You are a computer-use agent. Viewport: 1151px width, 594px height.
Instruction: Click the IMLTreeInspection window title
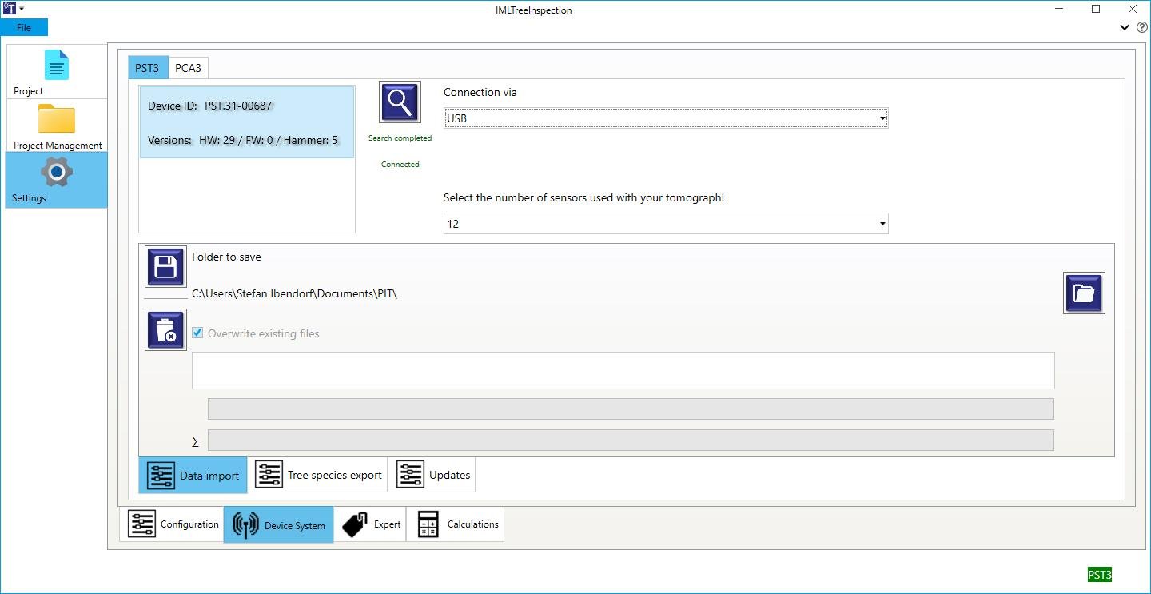(x=534, y=10)
